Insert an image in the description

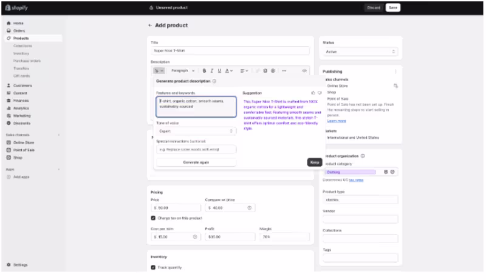(x=265, y=71)
